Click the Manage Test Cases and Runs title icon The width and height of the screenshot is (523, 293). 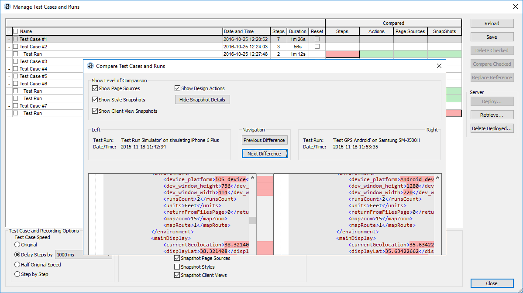(7, 7)
